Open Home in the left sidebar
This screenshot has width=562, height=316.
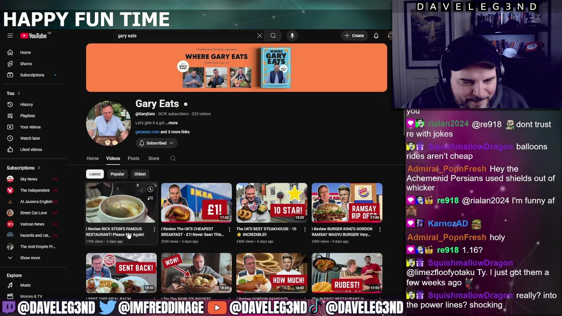pyautogui.click(x=34, y=52)
